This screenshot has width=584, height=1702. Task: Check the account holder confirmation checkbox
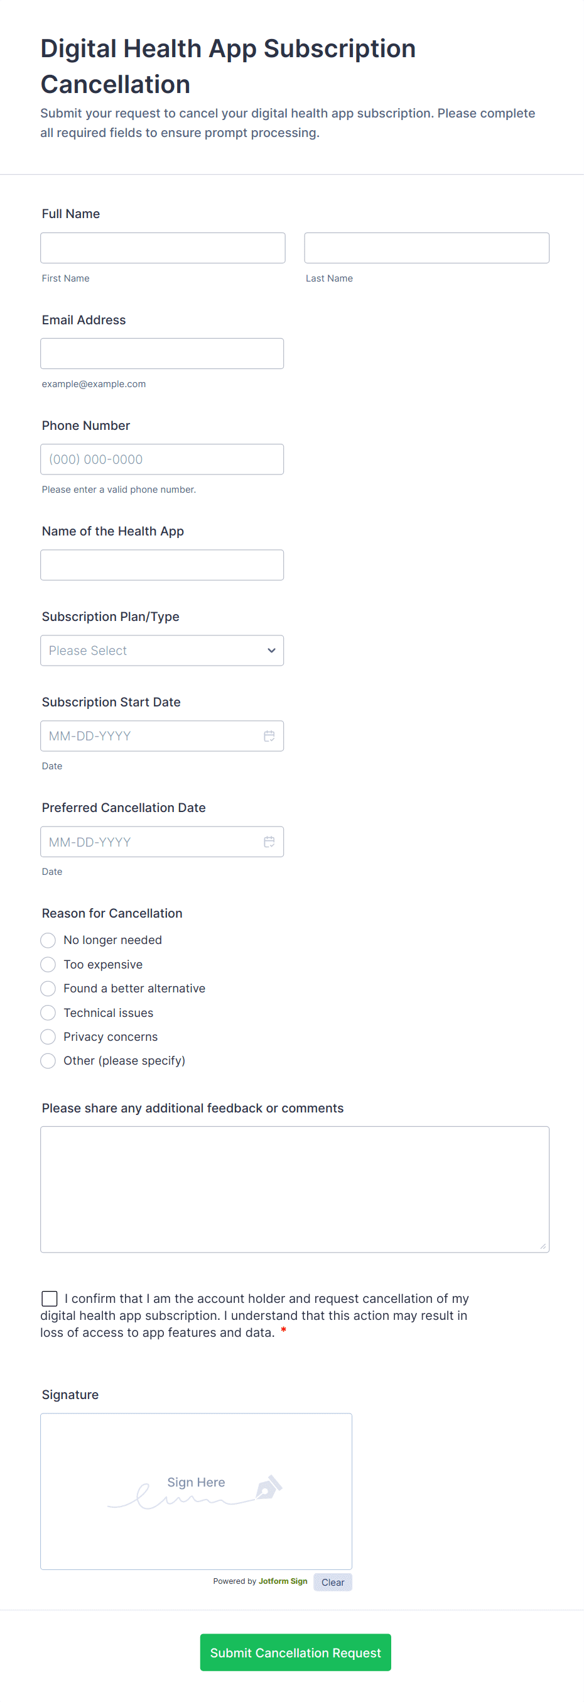[50, 1298]
